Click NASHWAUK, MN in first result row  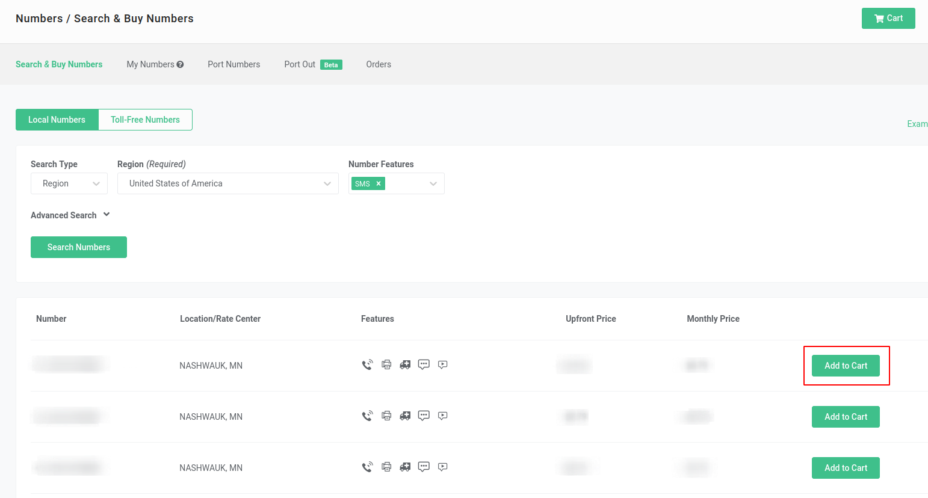pos(211,366)
